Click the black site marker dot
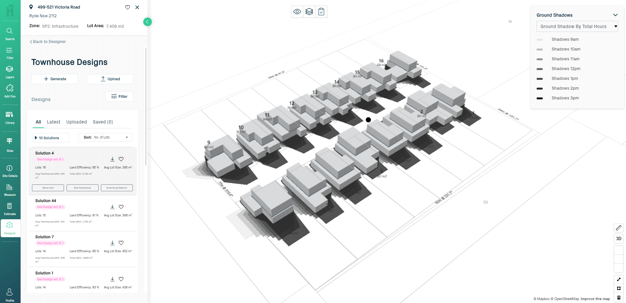The height and width of the screenshot is (303, 626). point(368,120)
